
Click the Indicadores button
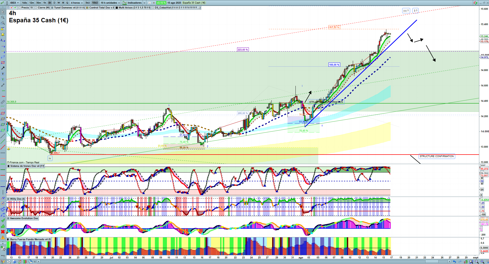point(132,3)
